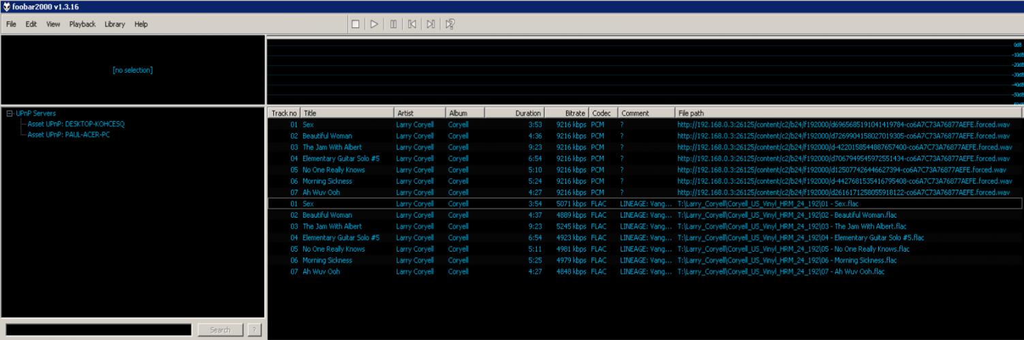Viewport: 1024px width, 340px height.
Task: Collapse the UPnP Servers tree node
Action: (9, 114)
